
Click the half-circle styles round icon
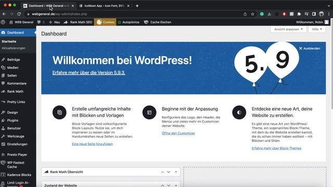click(x=239, y=112)
